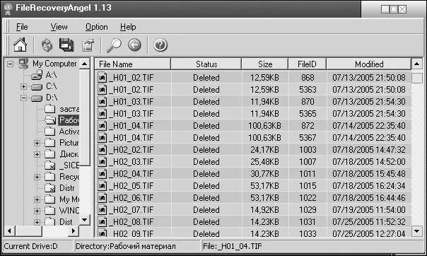Sort by Size column header
The width and height of the screenshot is (427, 256).
[264, 64]
